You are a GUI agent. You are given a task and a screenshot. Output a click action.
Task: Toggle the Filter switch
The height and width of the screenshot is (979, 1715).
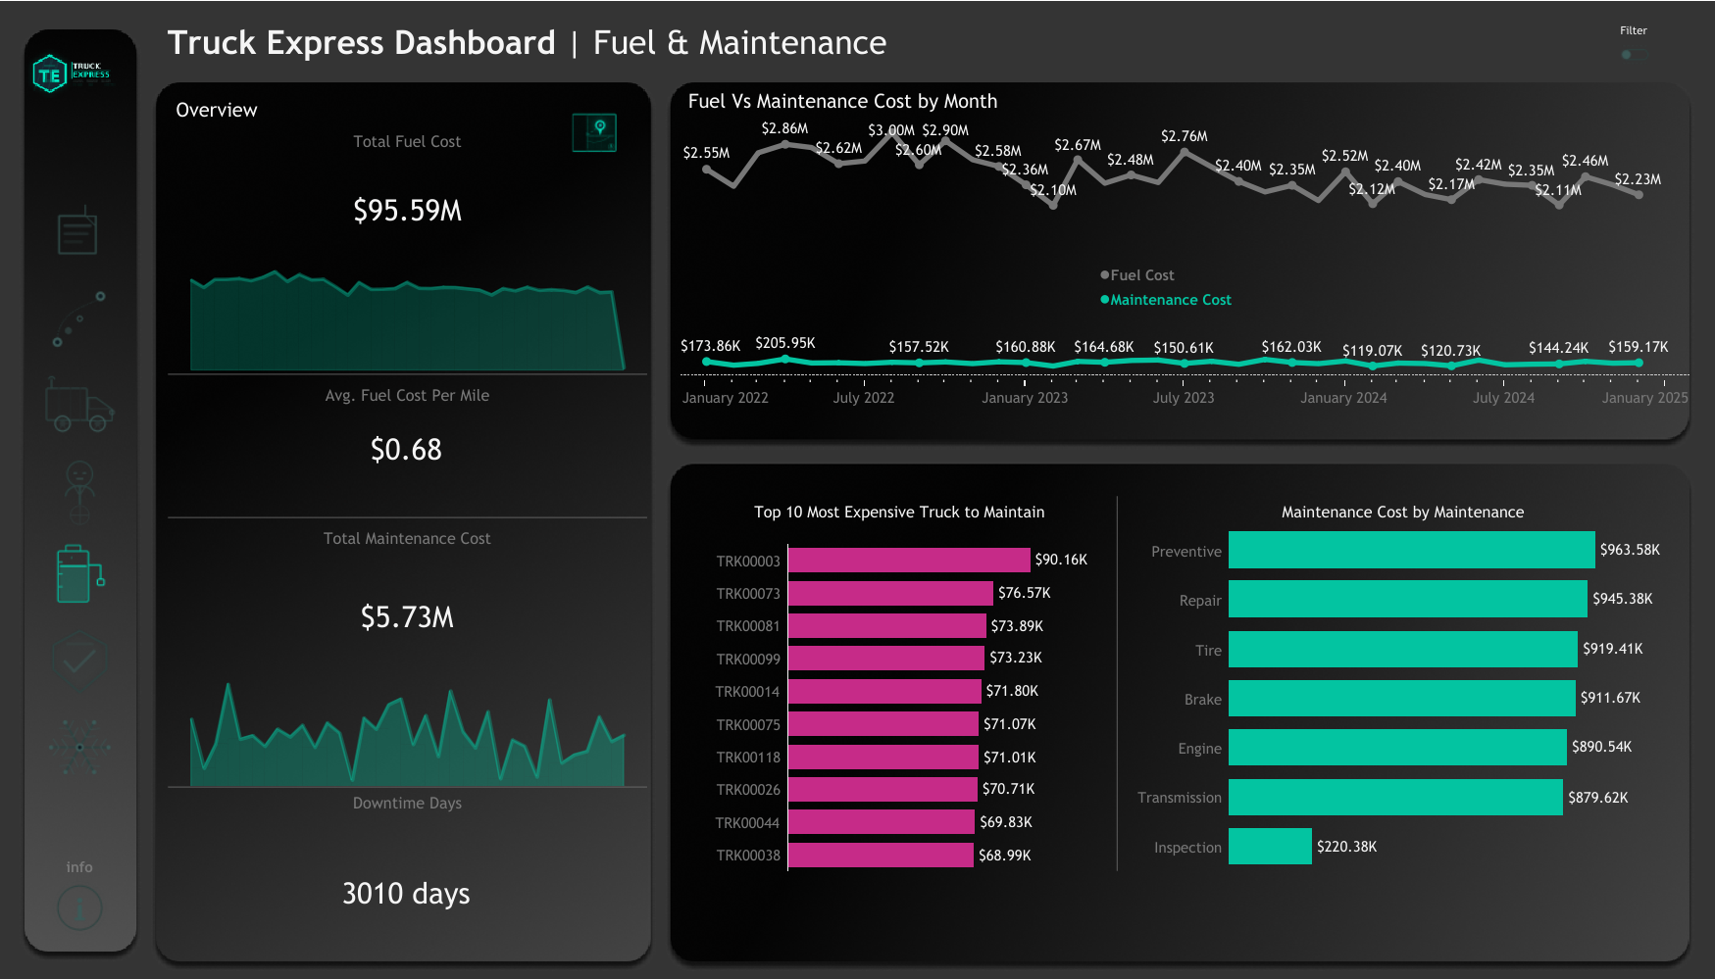click(x=1634, y=55)
